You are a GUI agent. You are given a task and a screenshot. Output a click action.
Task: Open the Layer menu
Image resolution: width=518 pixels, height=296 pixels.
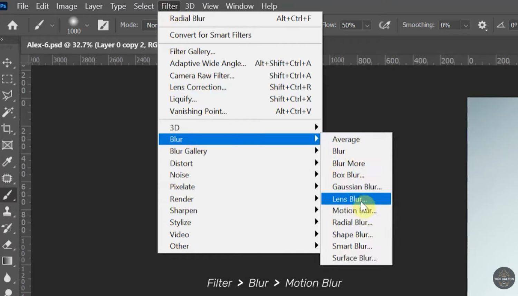tap(94, 6)
